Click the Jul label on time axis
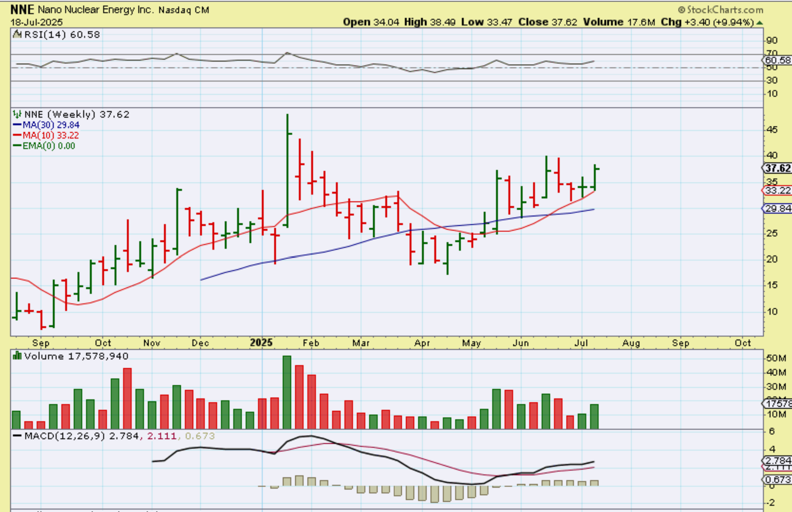Viewport: 792px width, 512px height. point(581,343)
